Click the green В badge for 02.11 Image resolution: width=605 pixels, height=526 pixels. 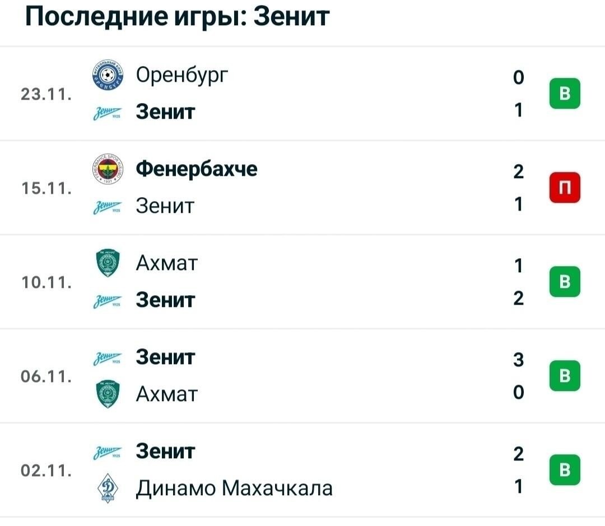tap(565, 470)
